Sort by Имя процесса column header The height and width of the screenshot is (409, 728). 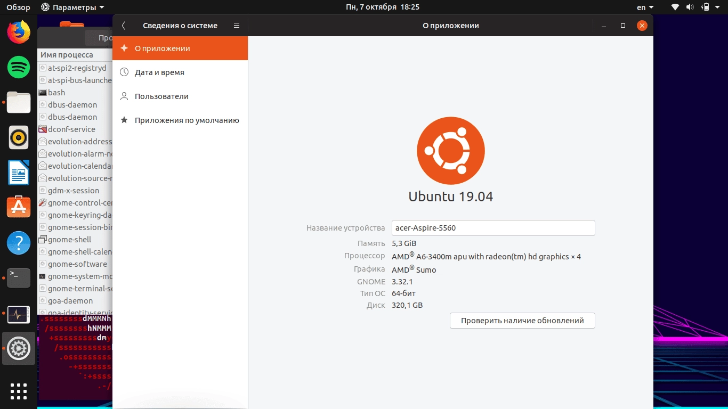pos(75,55)
